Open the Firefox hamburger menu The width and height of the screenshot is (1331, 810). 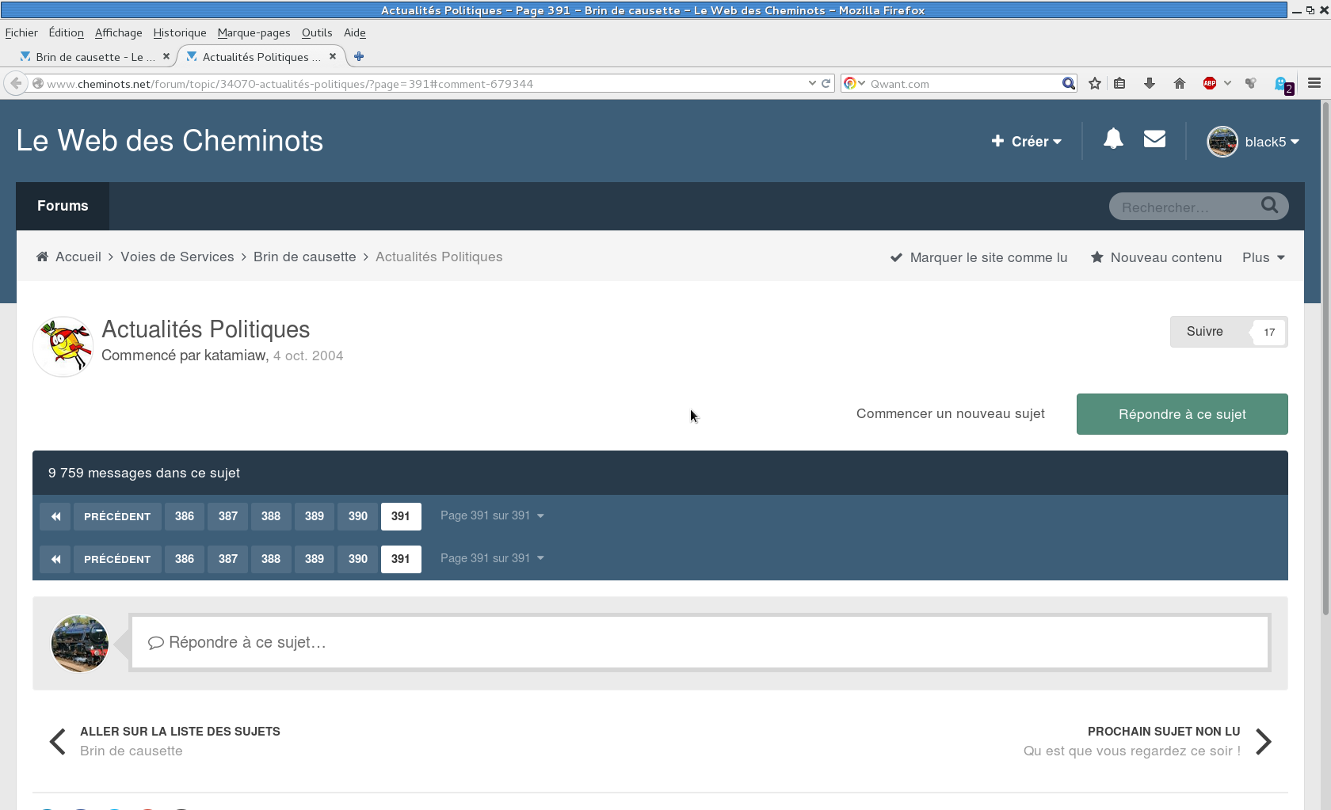pos(1314,84)
